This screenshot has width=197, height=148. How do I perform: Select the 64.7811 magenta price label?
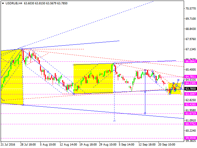pos(191,77)
